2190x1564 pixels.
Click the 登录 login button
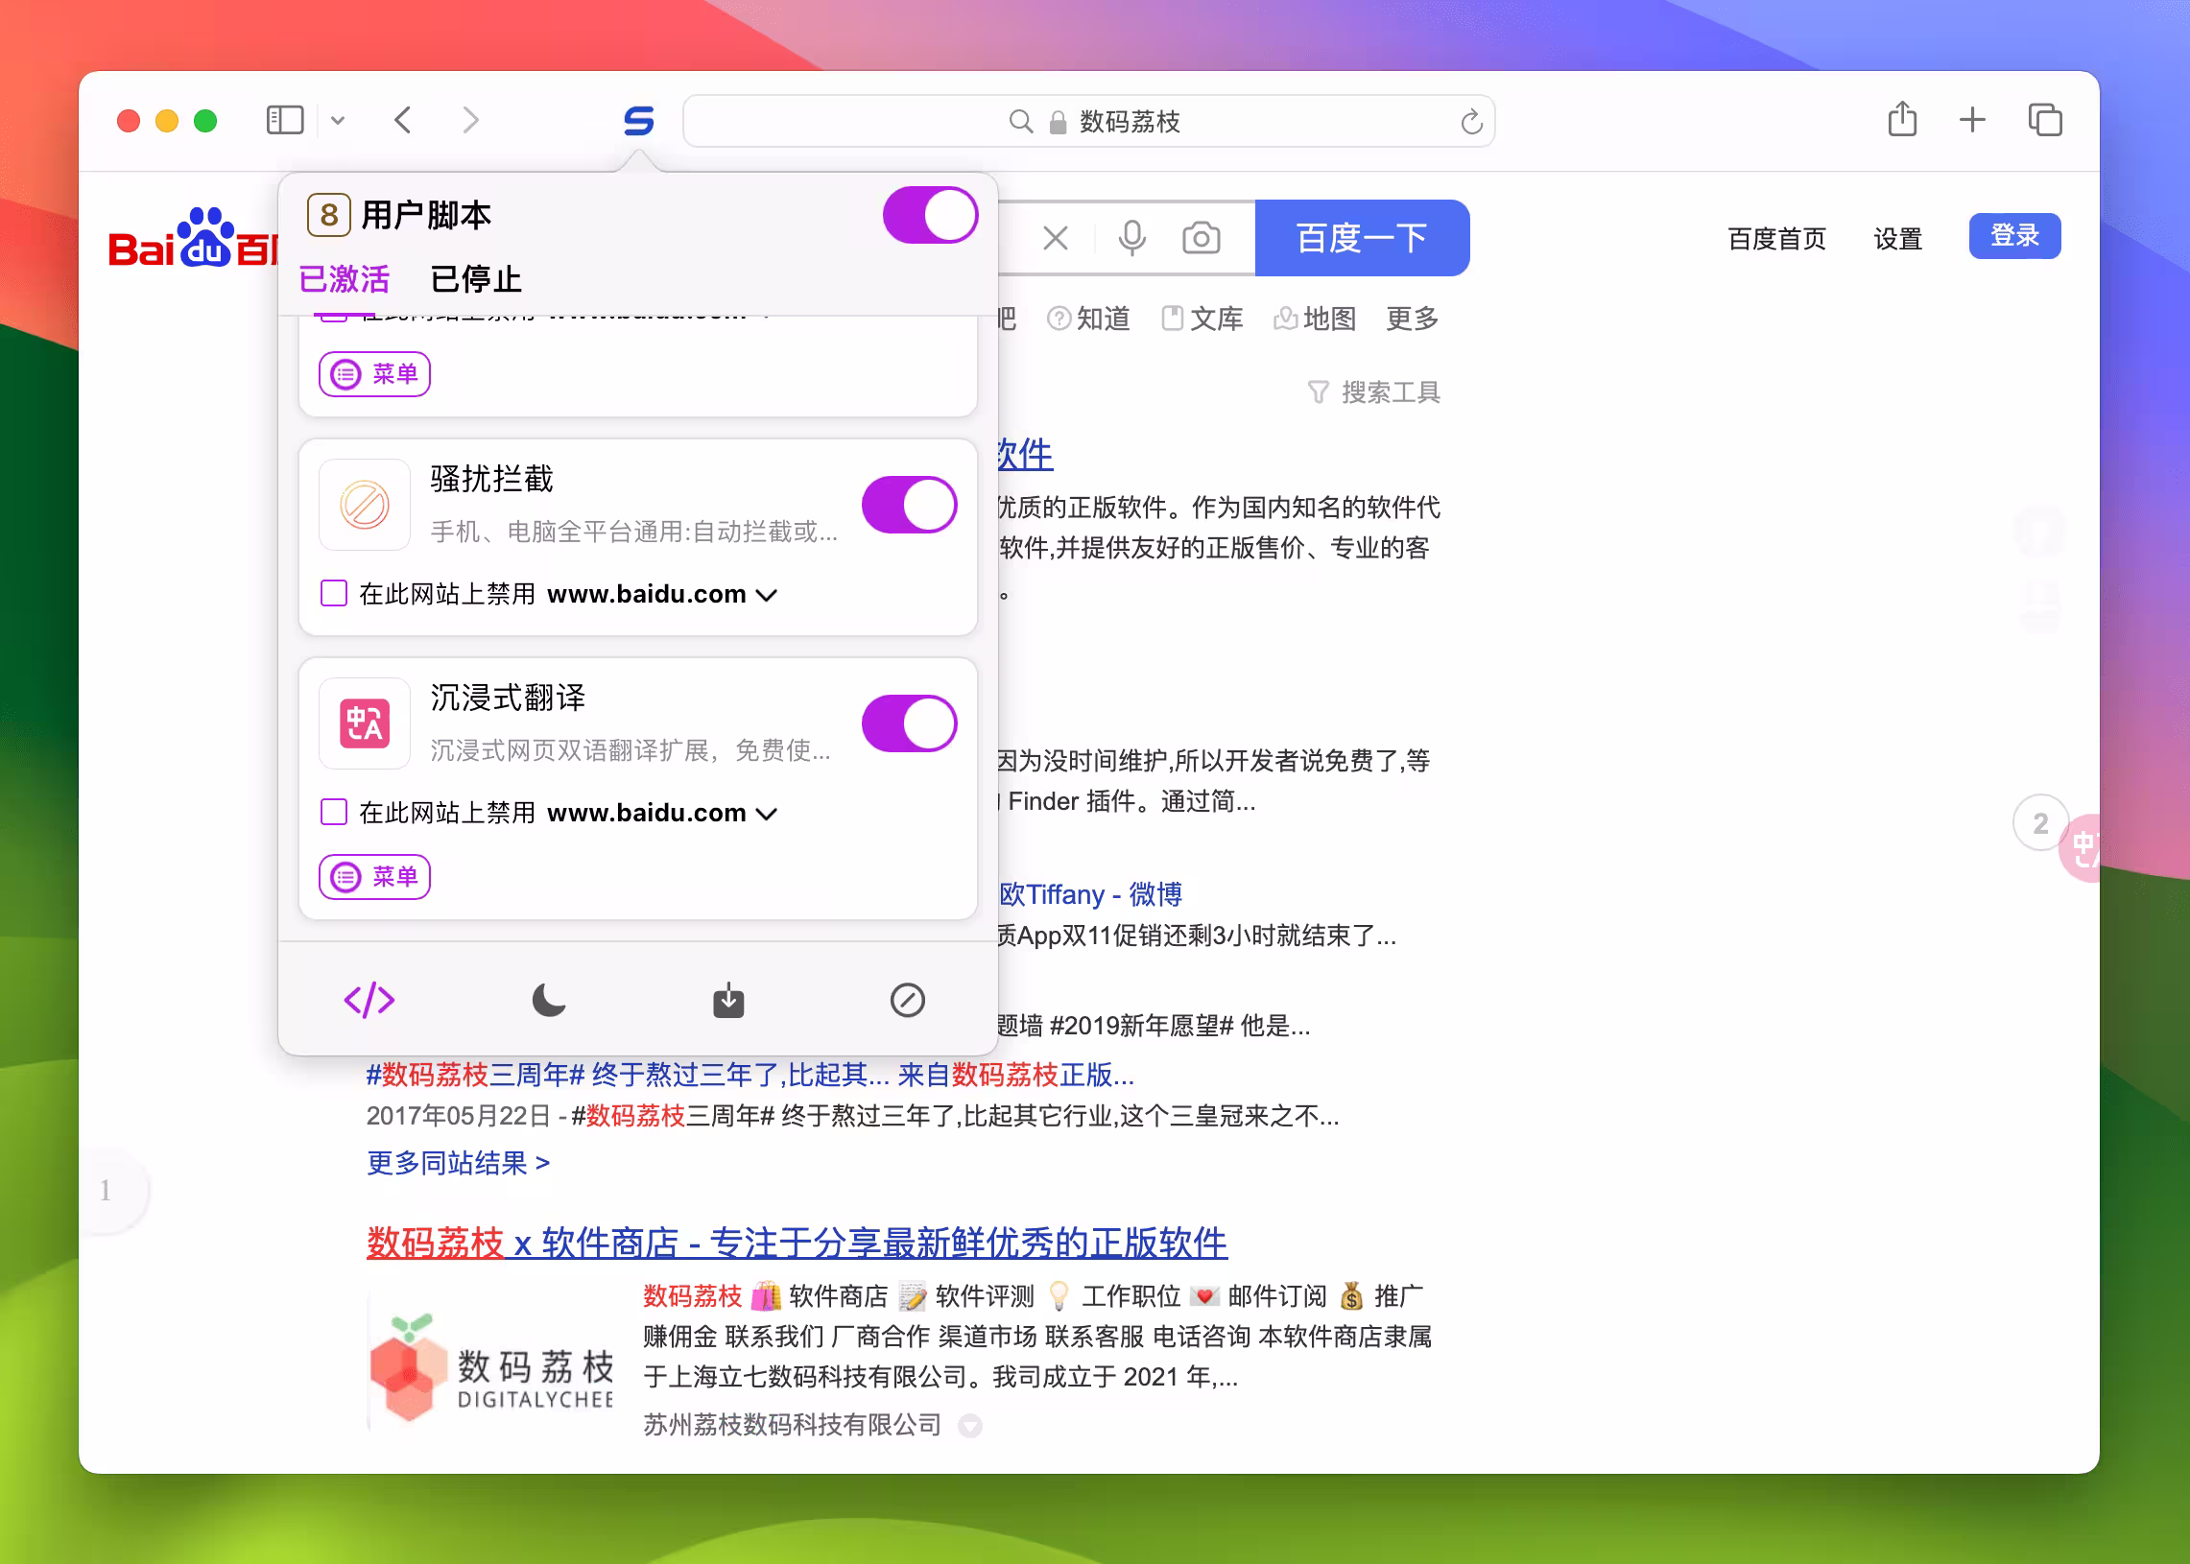pos(2014,236)
